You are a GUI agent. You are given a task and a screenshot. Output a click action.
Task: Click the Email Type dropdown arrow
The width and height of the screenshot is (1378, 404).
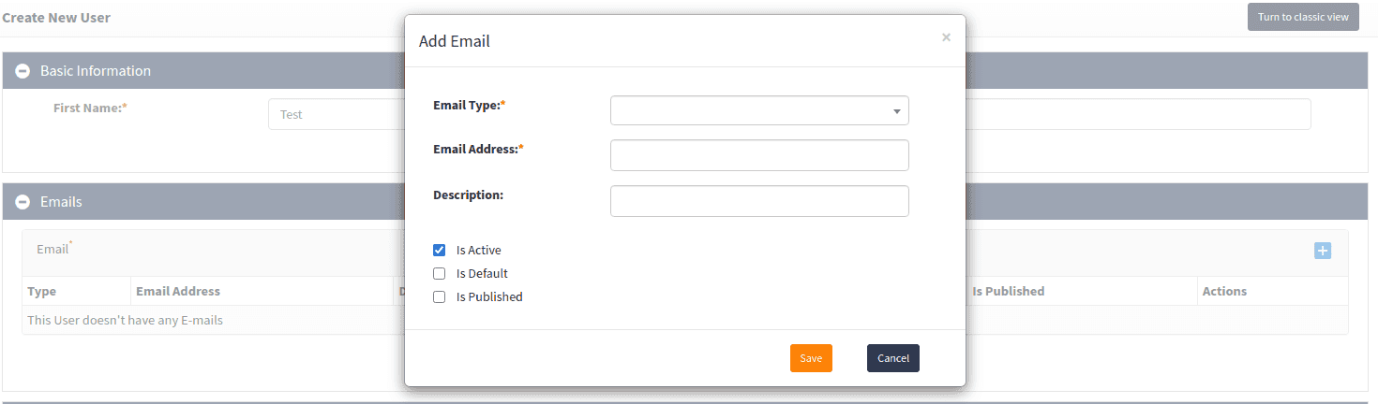pos(897,111)
